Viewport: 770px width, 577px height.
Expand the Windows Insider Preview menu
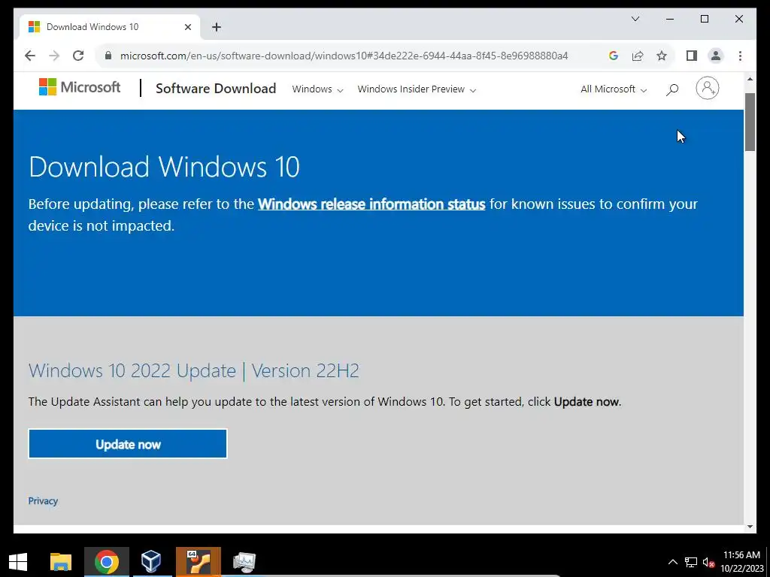click(417, 89)
